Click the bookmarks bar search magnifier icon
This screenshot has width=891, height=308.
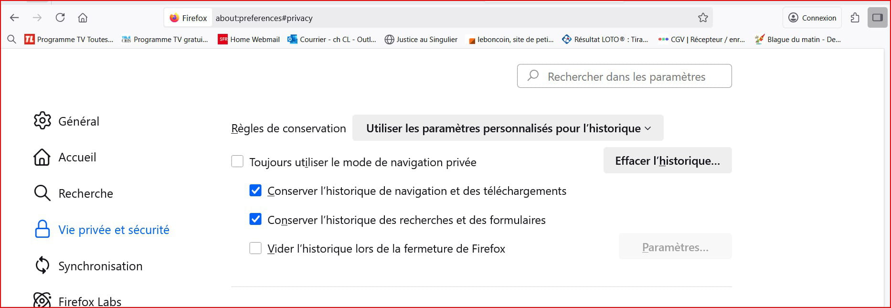pyautogui.click(x=12, y=40)
